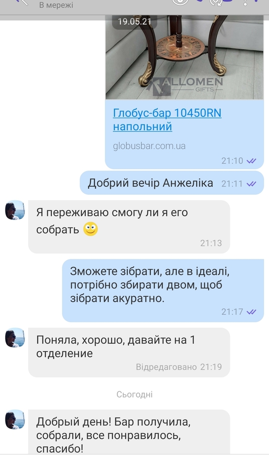Select the 'Добрий вечір Анжеліка' message bubble
The image size is (269, 455).
[x=172, y=183]
